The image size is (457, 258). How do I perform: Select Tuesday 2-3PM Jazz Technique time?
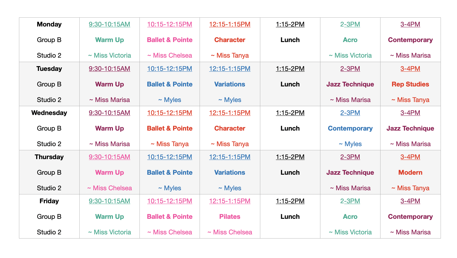[x=350, y=69]
